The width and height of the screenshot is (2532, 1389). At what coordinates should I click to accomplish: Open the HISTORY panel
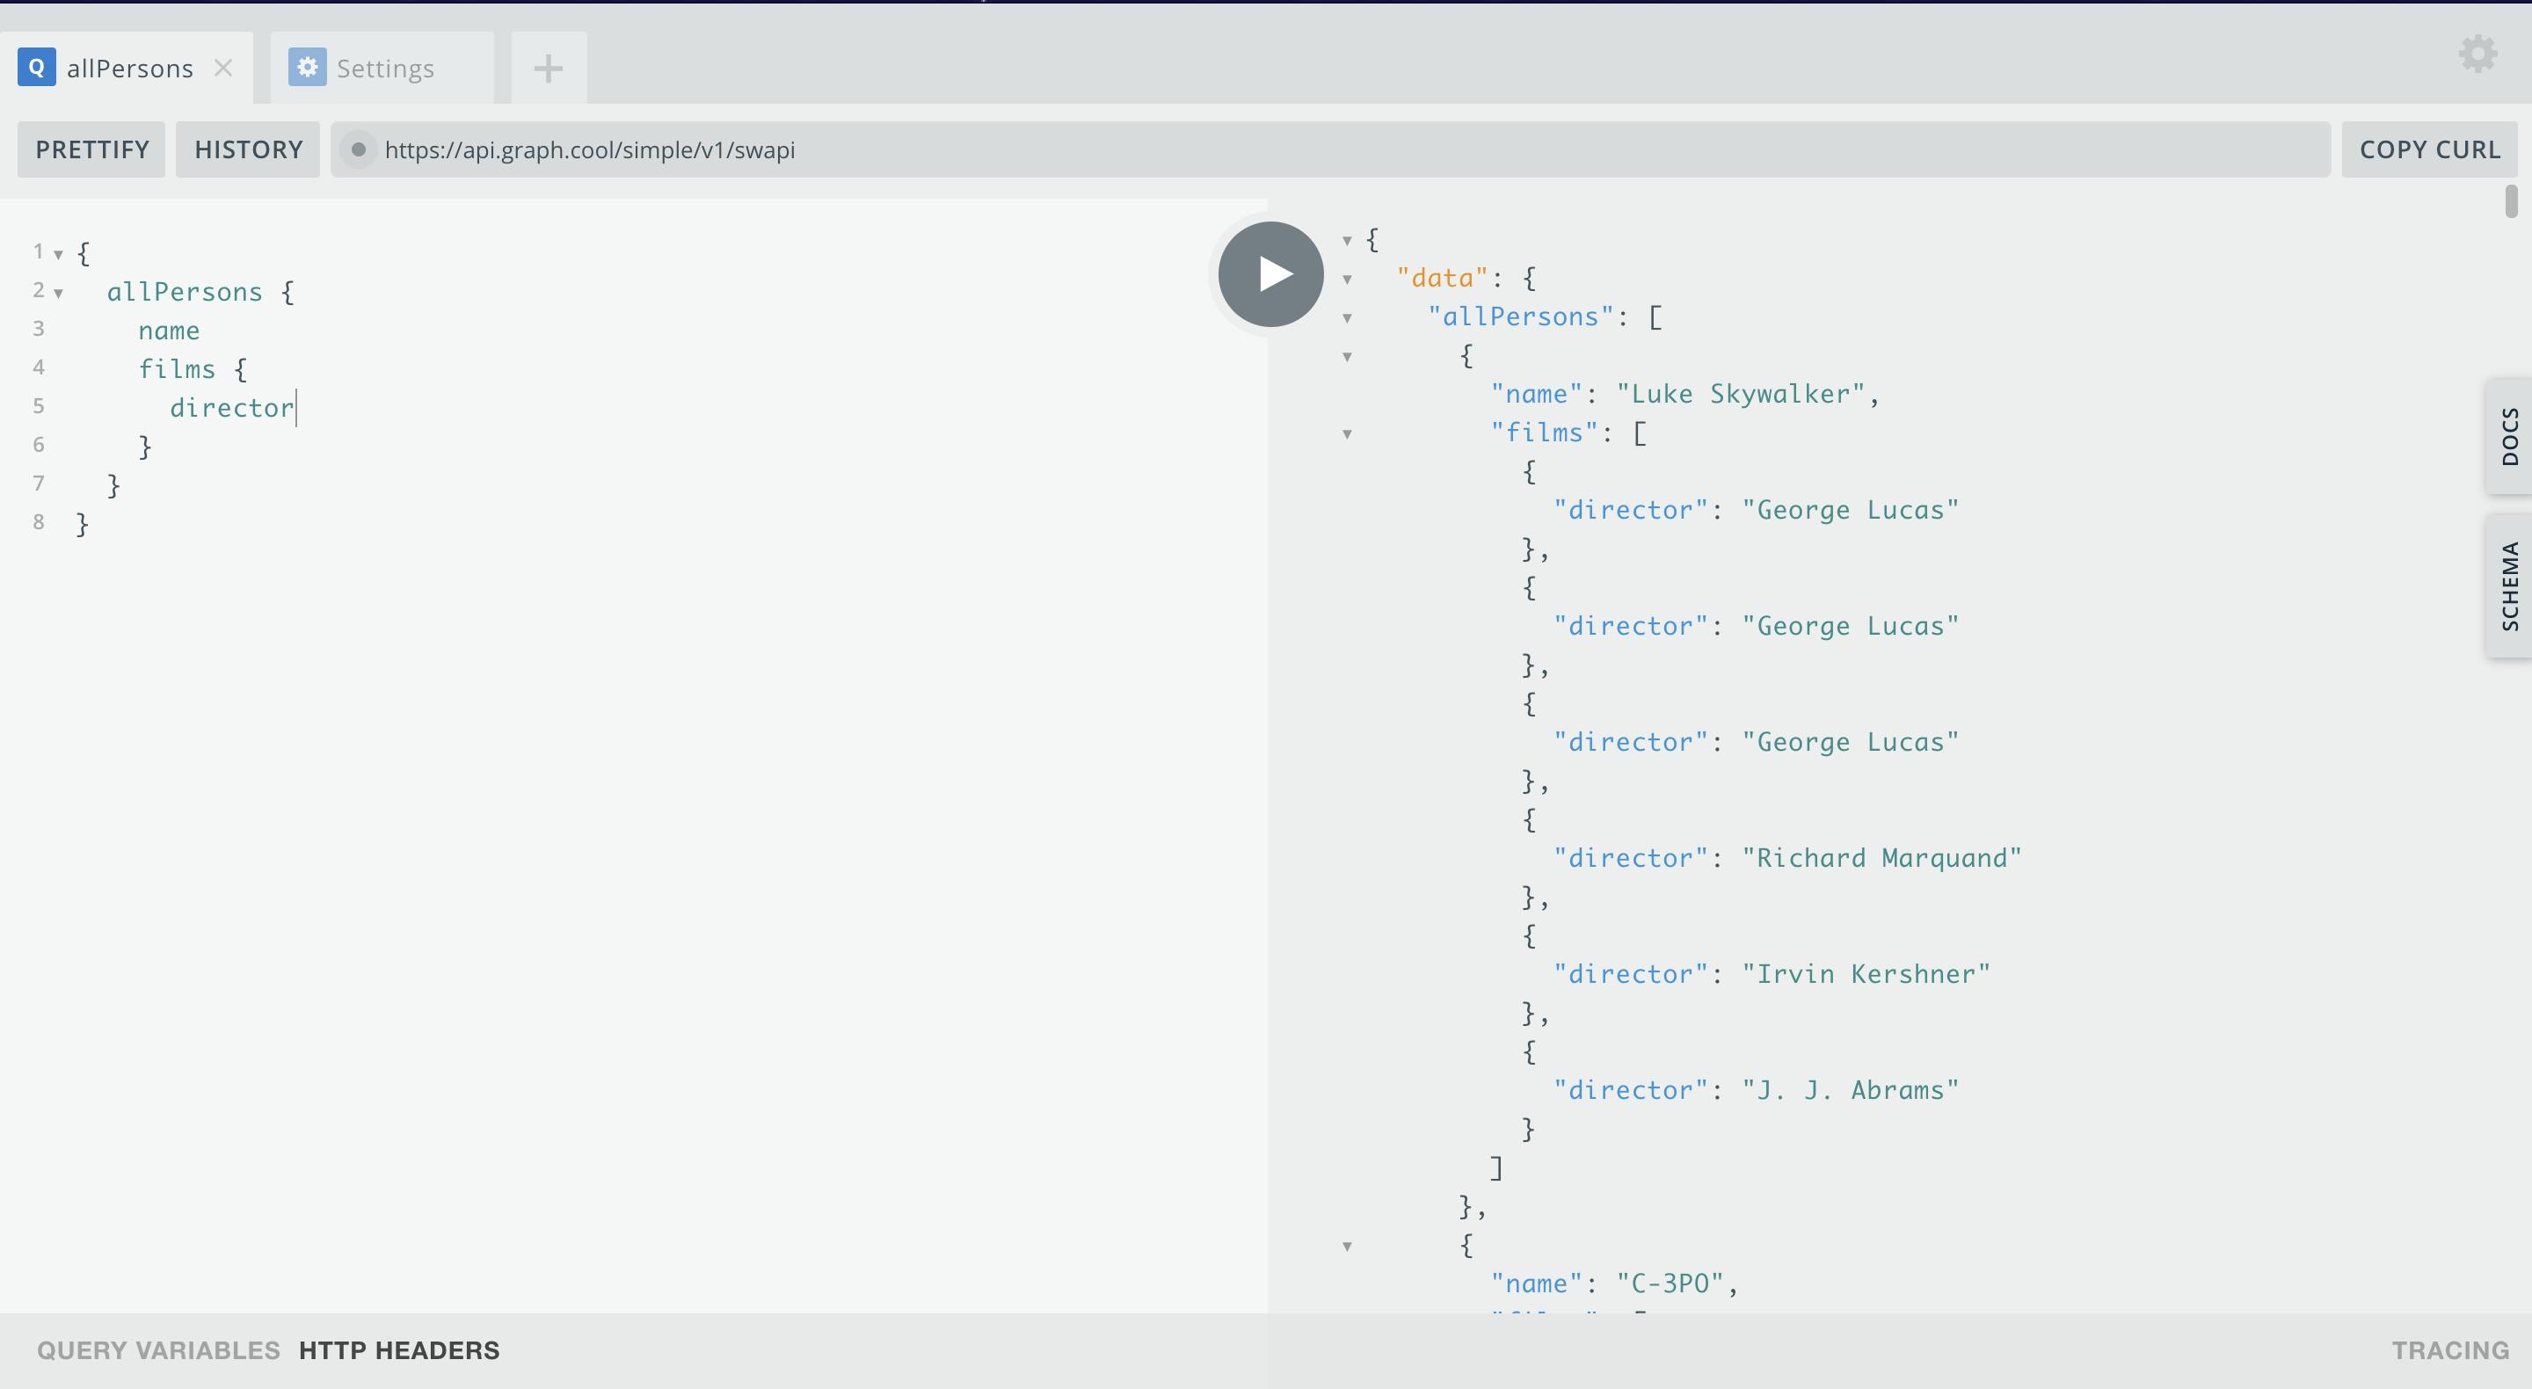click(248, 149)
